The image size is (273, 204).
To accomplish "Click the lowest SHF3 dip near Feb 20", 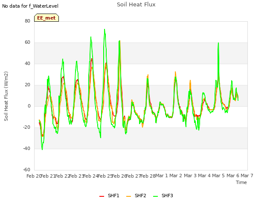I will tap(42, 149).
